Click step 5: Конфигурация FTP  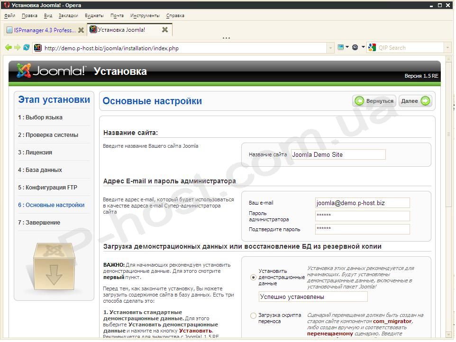[x=47, y=188]
